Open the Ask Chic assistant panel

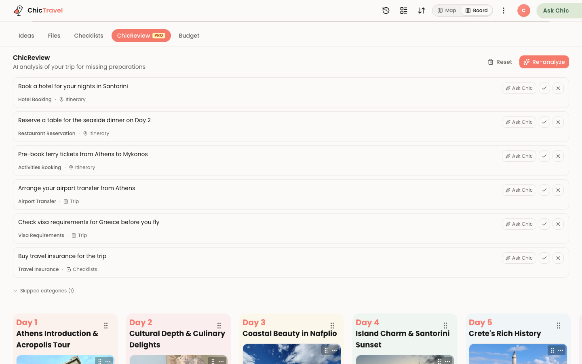[x=559, y=11]
